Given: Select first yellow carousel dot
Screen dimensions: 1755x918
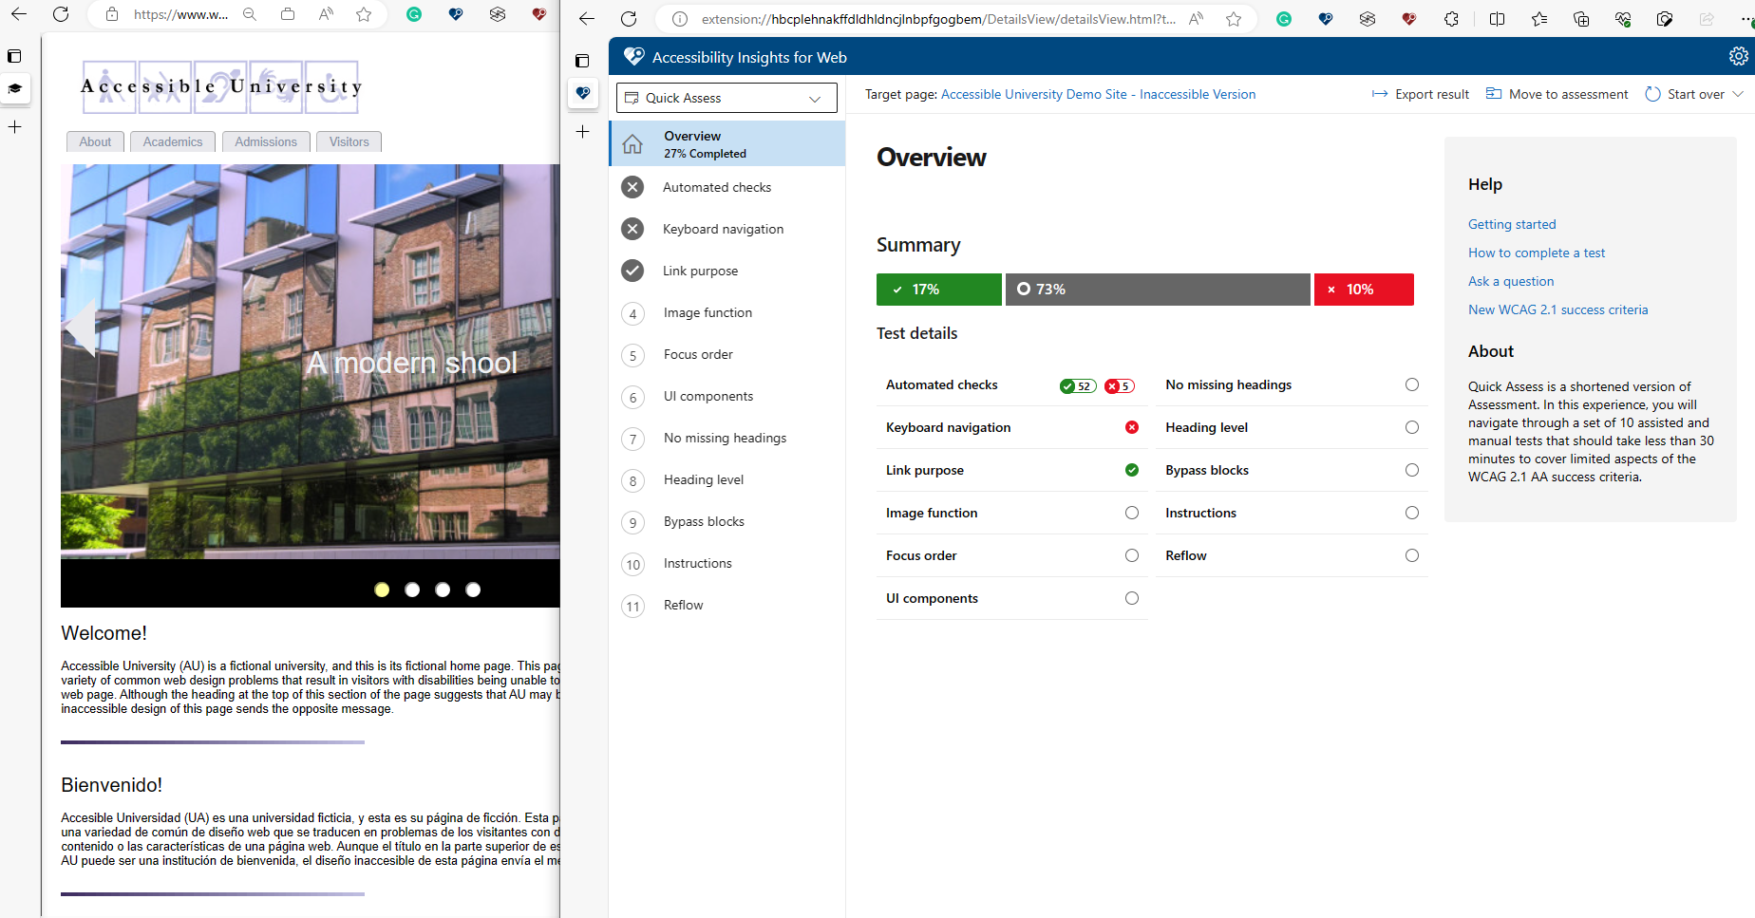Looking at the screenshot, I should click(382, 590).
